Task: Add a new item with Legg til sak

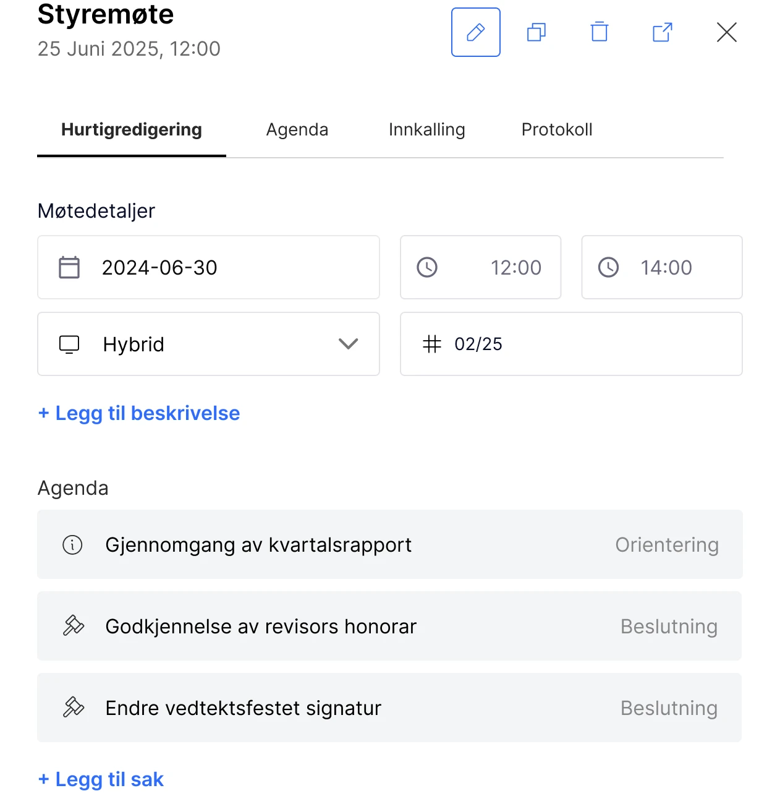Action: tap(101, 779)
